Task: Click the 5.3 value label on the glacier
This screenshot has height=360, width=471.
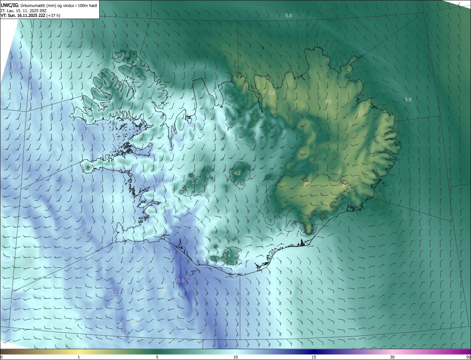Action: click(x=195, y=182)
